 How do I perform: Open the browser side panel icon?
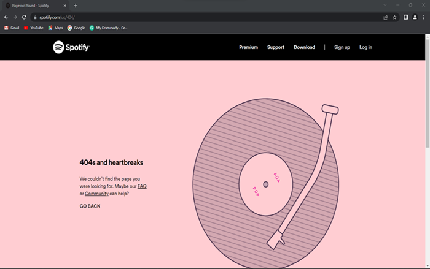coord(406,17)
